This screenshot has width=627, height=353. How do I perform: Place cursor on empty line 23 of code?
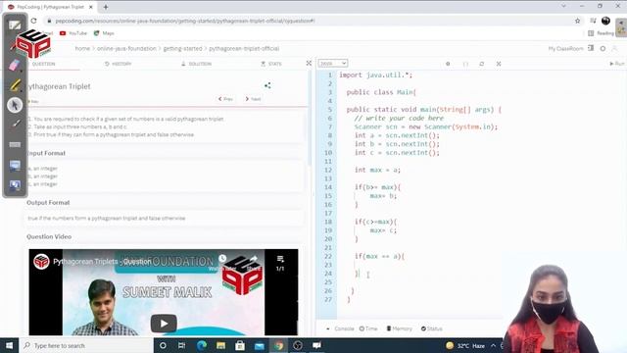point(420,265)
